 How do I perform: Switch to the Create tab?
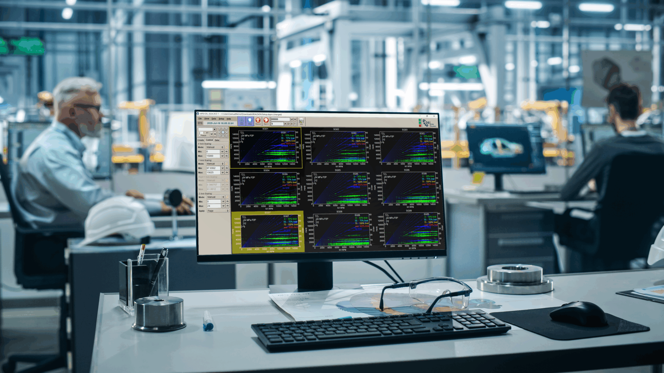point(201,140)
